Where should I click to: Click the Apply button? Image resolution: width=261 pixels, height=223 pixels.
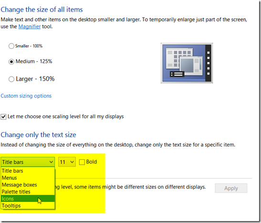[x=231, y=188]
